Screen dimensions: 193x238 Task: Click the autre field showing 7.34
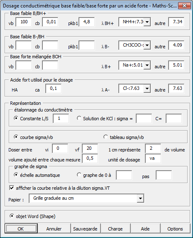click(x=176, y=22)
